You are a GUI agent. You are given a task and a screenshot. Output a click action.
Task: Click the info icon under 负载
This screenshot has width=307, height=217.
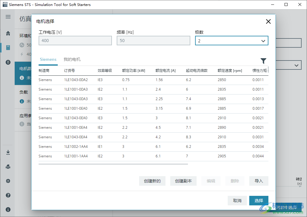coord(22,101)
